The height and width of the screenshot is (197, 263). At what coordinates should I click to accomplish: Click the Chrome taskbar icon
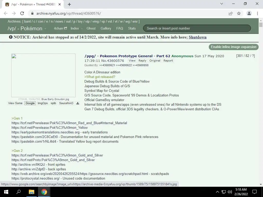point(44,192)
